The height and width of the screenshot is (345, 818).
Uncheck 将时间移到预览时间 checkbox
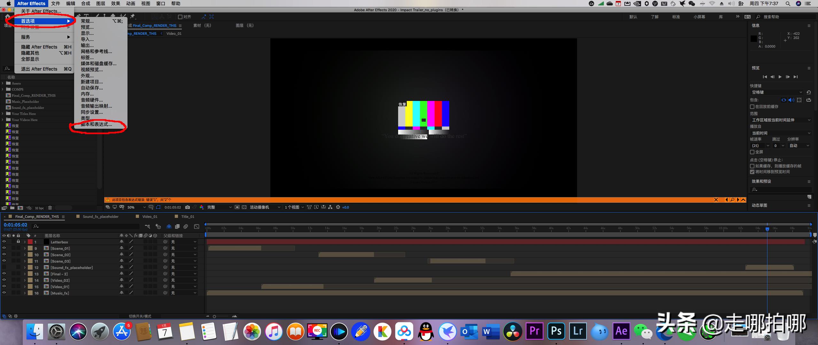coord(752,172)
